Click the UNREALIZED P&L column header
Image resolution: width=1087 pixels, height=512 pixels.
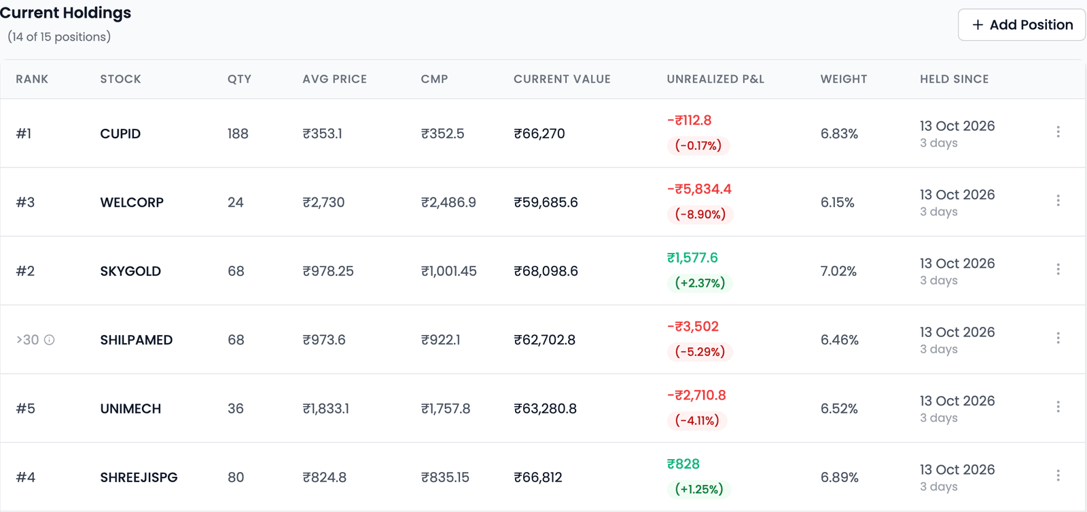[715, 79]
